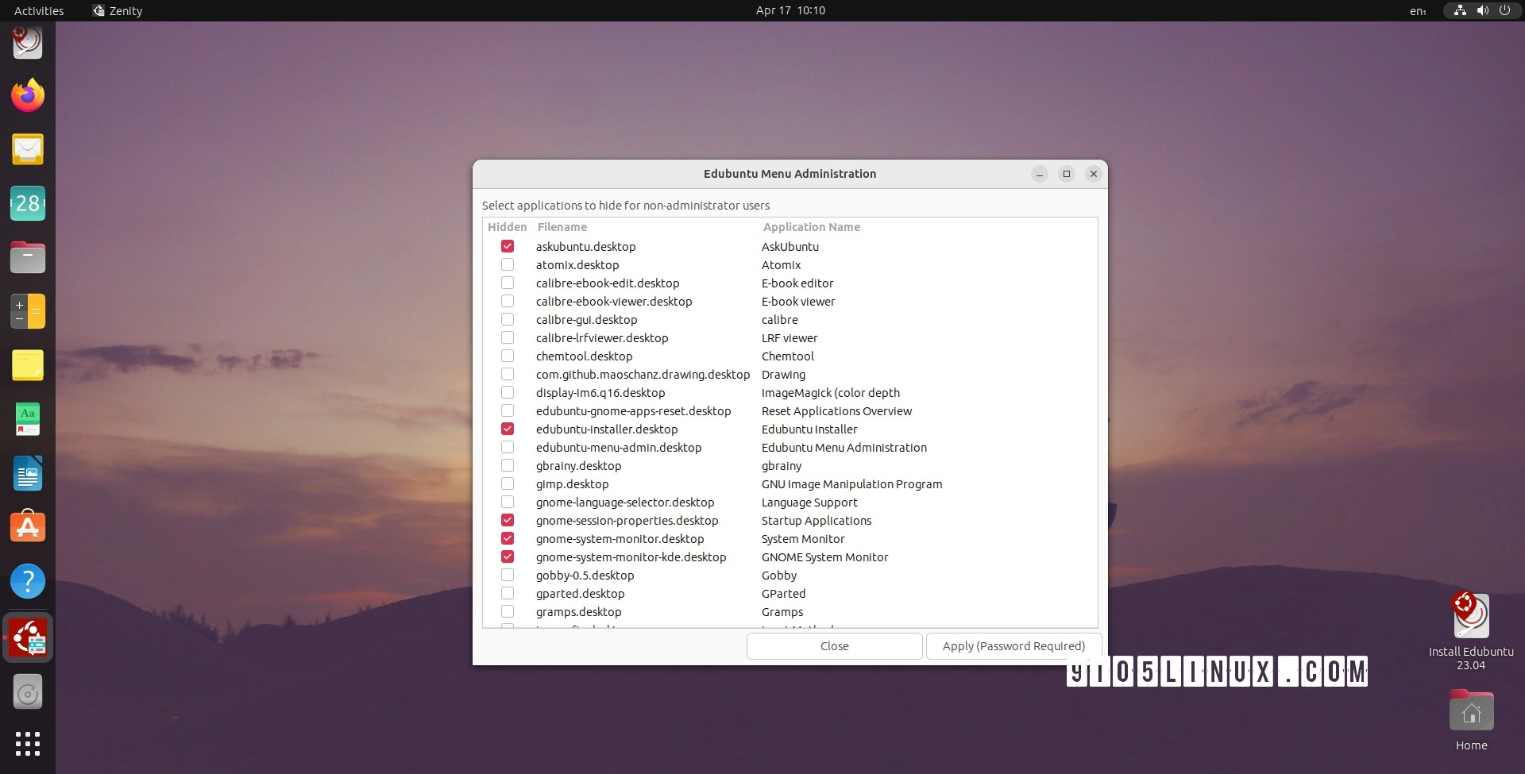Click the Close button in dialog

coord(834,646)
